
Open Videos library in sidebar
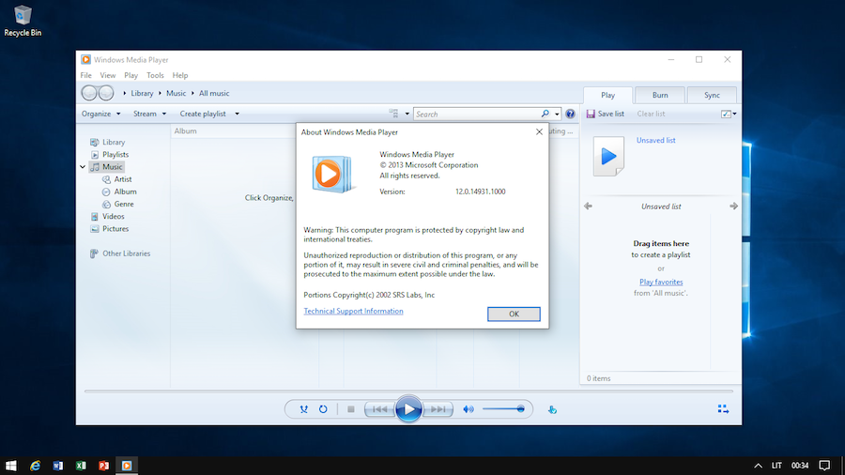click(x=113, y=216)
